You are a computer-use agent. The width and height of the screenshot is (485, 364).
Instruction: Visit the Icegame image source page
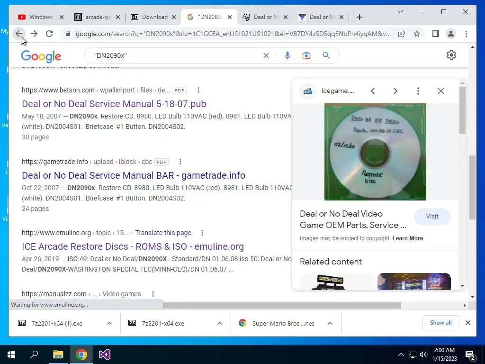pos(432,216)
